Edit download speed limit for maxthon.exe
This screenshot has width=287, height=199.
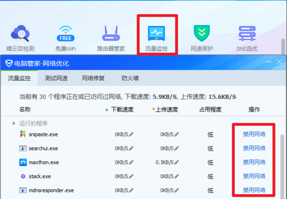pyautogui.click(x=131, y=162)
